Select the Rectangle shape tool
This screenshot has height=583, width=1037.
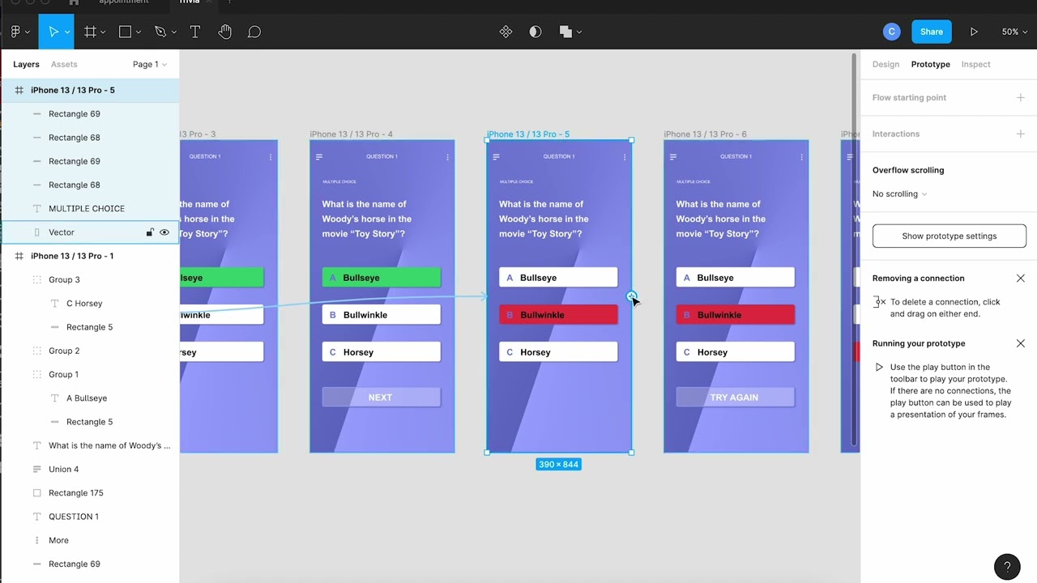125,32
